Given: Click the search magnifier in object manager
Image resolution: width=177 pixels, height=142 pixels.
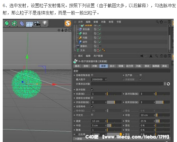Looking at the screenshot, I should tap(157, 22).
